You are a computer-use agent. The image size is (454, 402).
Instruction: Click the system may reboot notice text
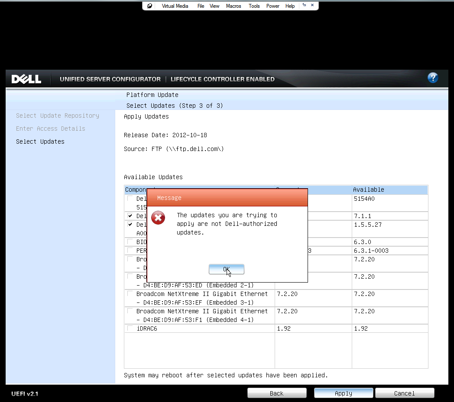(226, 375)
